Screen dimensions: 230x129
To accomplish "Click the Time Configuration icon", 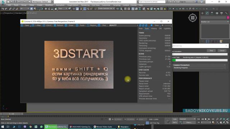I will pyautogui.click(x=213, y=122).
